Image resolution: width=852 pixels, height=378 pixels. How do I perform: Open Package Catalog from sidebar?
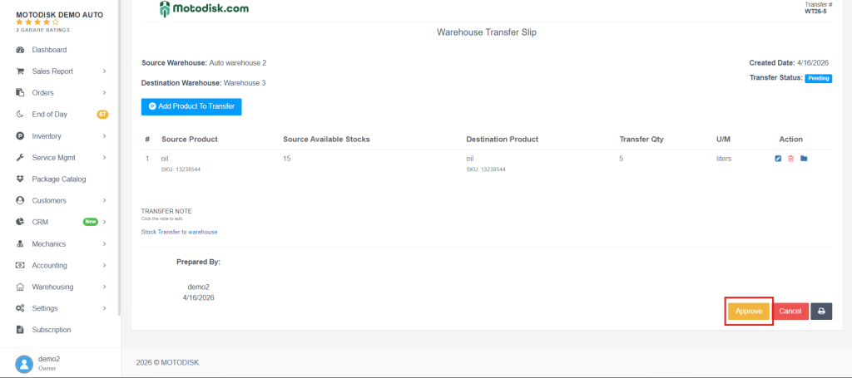(58, 179)
